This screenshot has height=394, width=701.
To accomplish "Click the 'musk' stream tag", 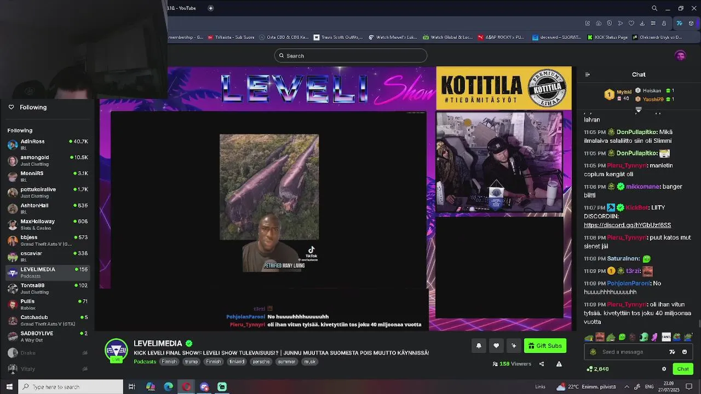I will (310, 362).
